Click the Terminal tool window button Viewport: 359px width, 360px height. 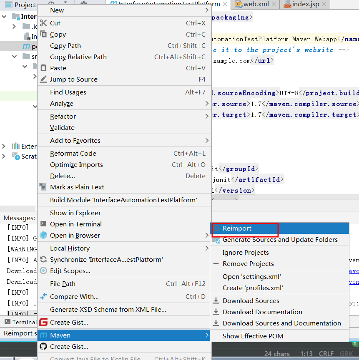[20, 322]
